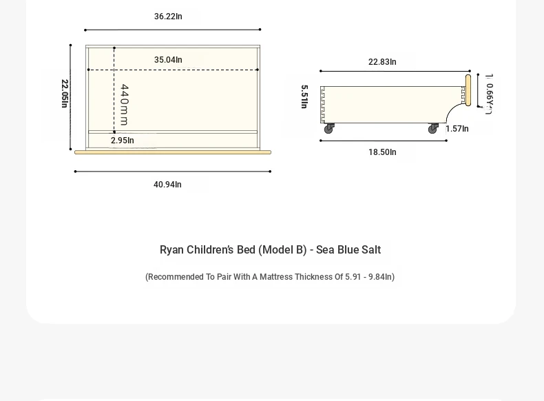
Task: Click the 2.95In dimension label
Action: [x=123, y=141]
